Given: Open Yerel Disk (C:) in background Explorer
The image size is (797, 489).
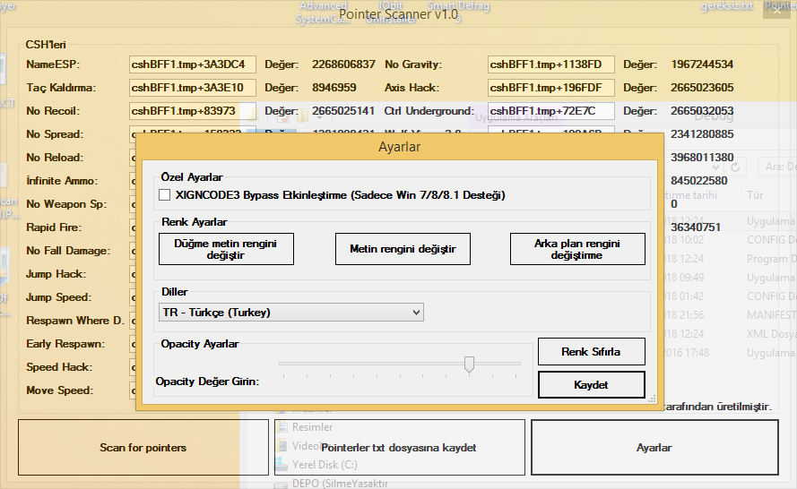Looking at the screenshot, I should point(325,465).
